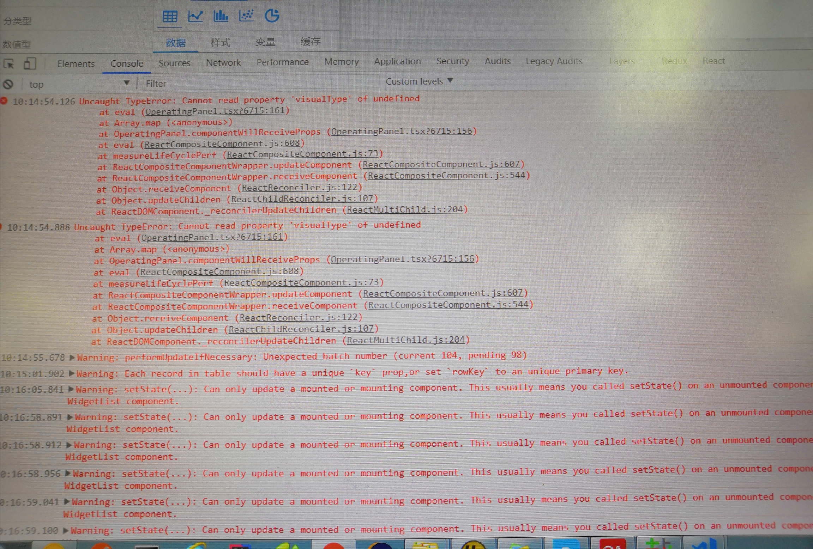Open OperatingPanel.tsx?6715:156 link in first error
Viewport: 813px width, 549px height.
[x=402, y=131]
